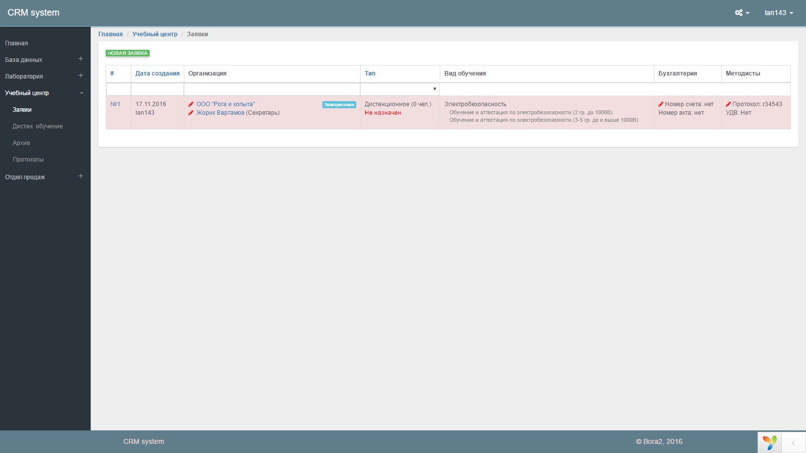Focus the Организация filter input field
This screenshot has width=806, height=453.
272,89
